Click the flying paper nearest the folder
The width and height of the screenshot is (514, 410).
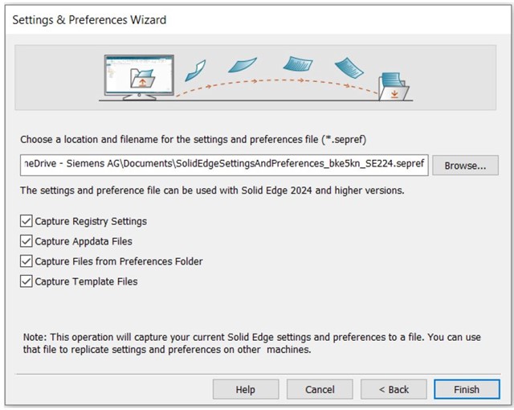349,68
